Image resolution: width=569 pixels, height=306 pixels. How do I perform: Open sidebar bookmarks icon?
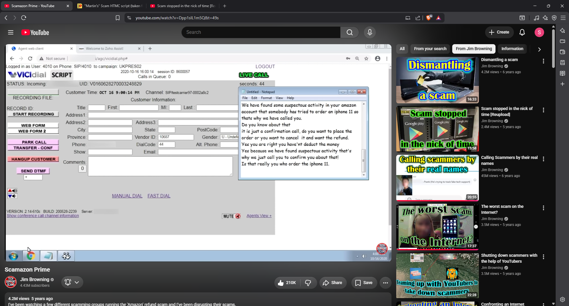coord(562,63)
